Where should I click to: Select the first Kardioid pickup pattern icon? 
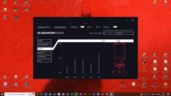tap(97, 27)
